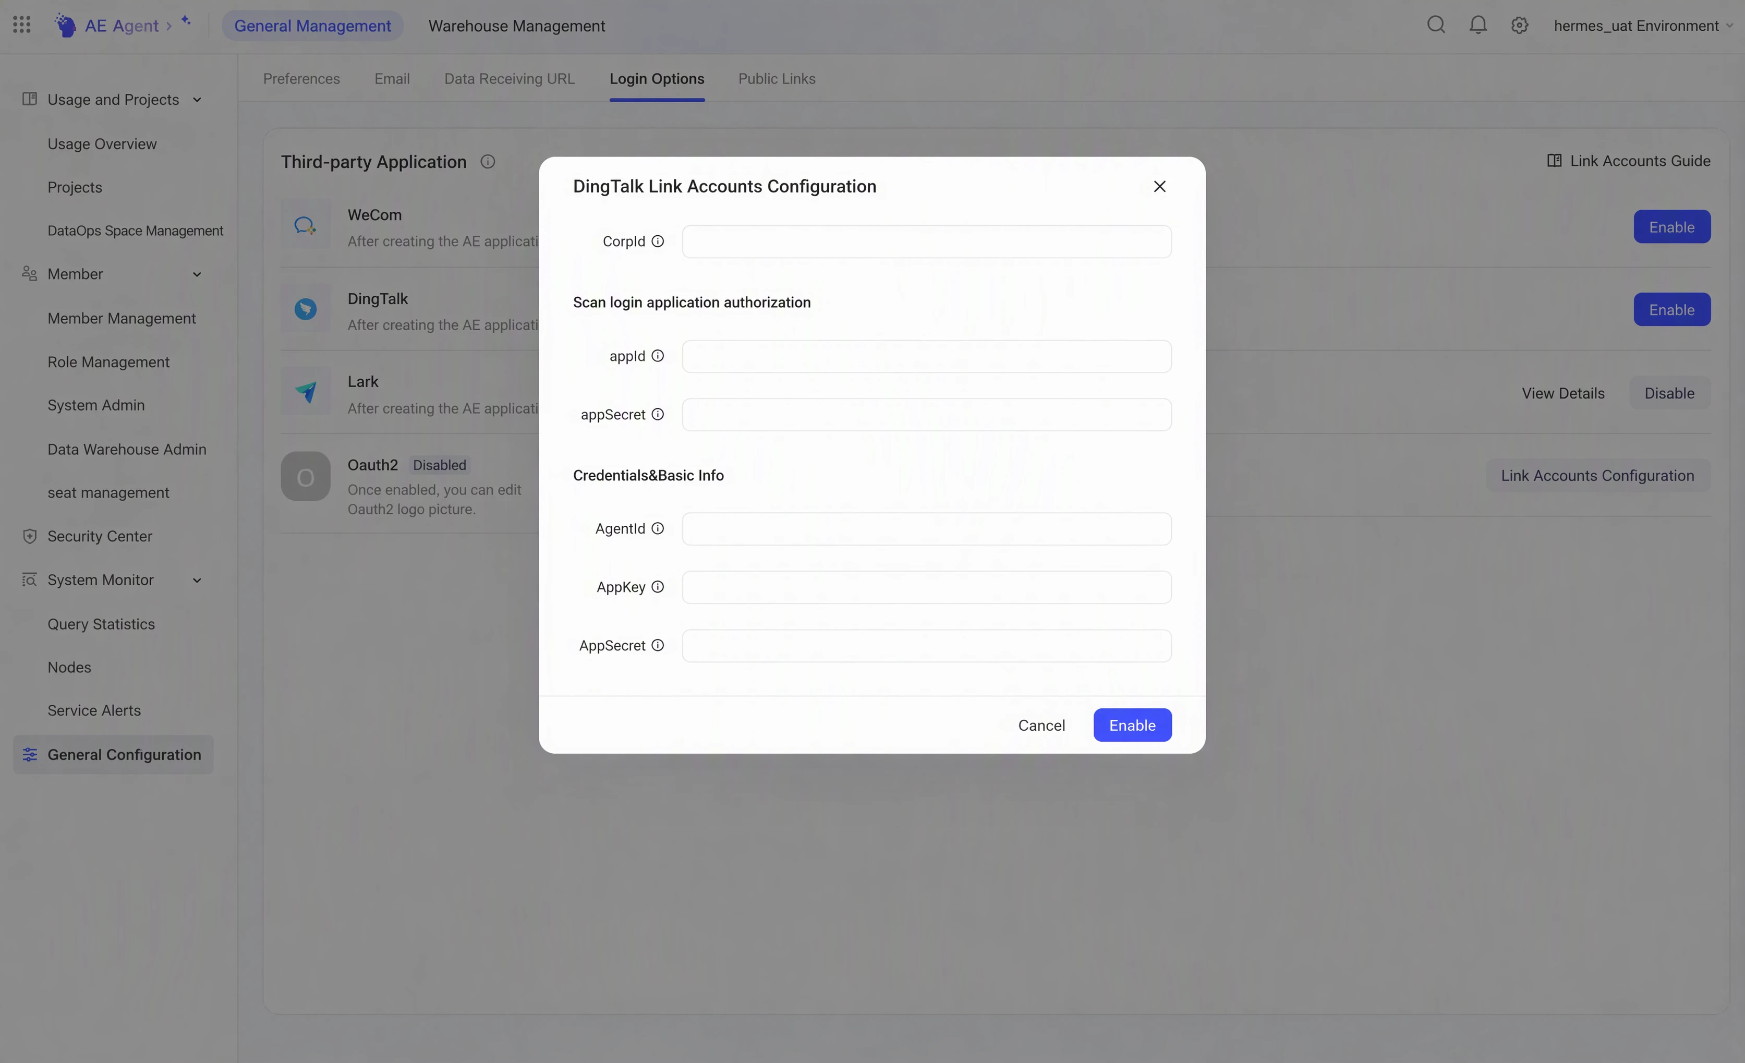Focus the AppKey input field
Screen dimensions: 1745x1063
pos(926,586)
